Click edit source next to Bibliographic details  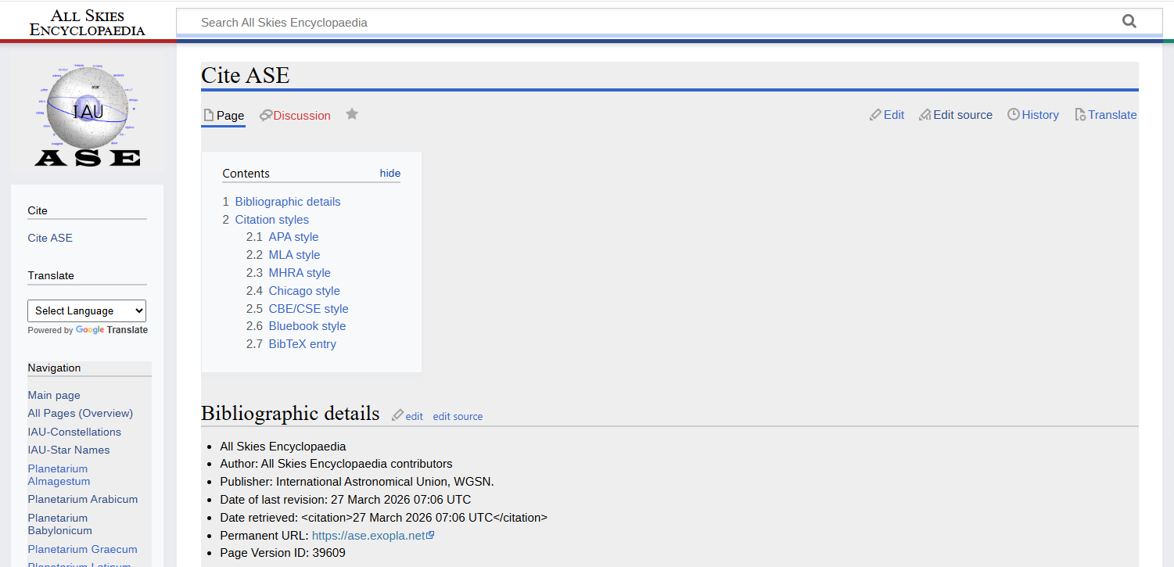[458, 417]
